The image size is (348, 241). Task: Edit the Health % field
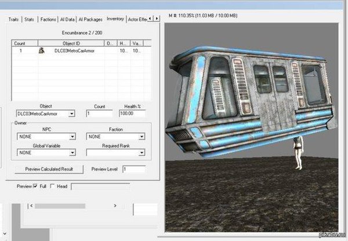click(x=132, y=114)
